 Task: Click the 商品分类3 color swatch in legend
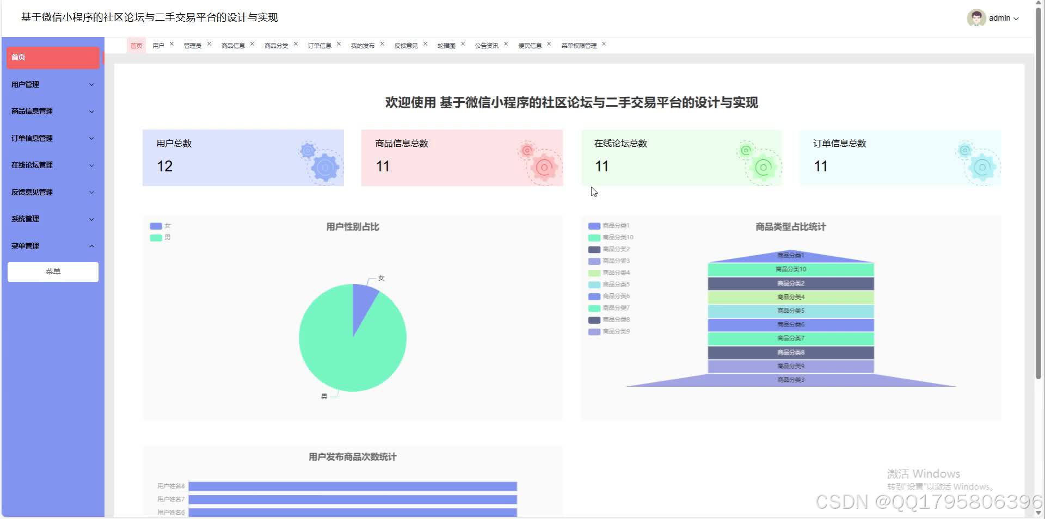[x=593, y=261]
